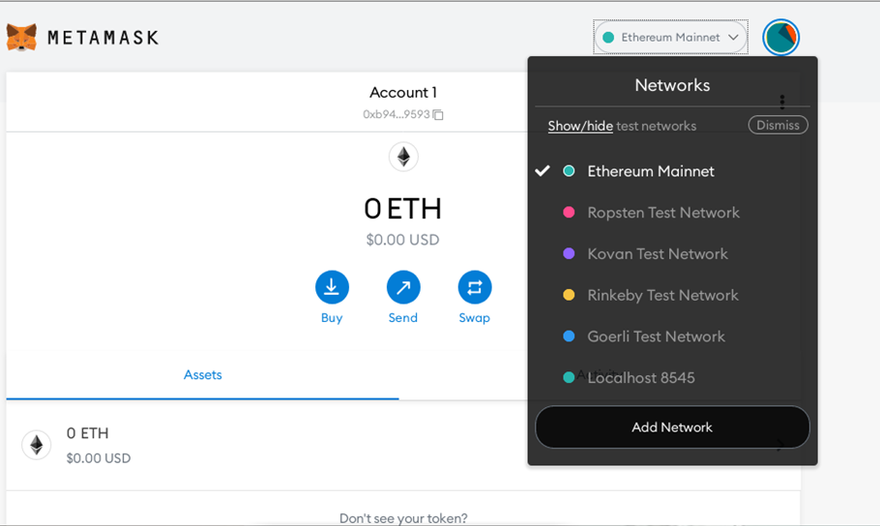Click the Swap icon button

pos(474,287)
